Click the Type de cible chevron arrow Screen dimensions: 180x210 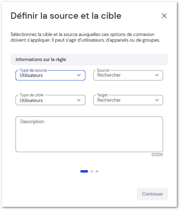click(79, 100)
